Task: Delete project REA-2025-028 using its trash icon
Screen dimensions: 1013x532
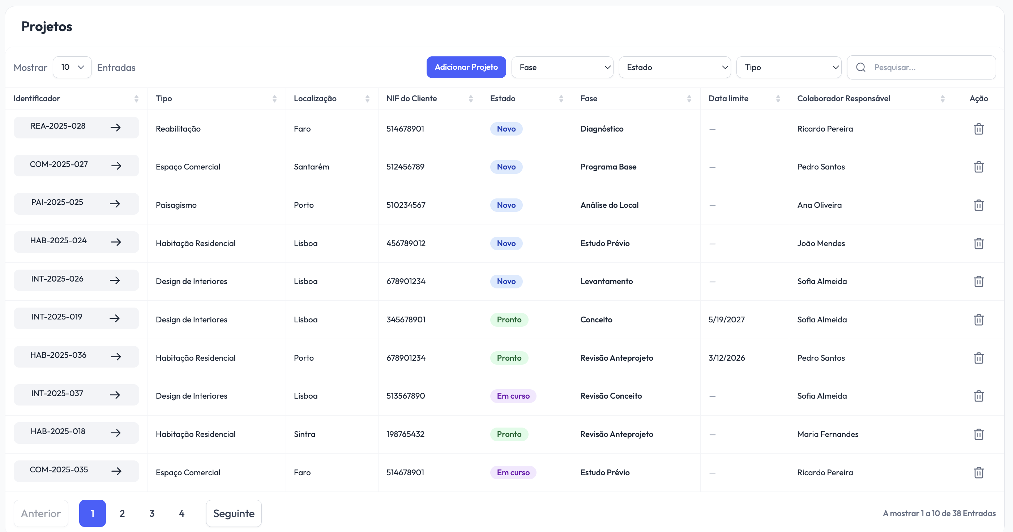Action: [979, 129]
